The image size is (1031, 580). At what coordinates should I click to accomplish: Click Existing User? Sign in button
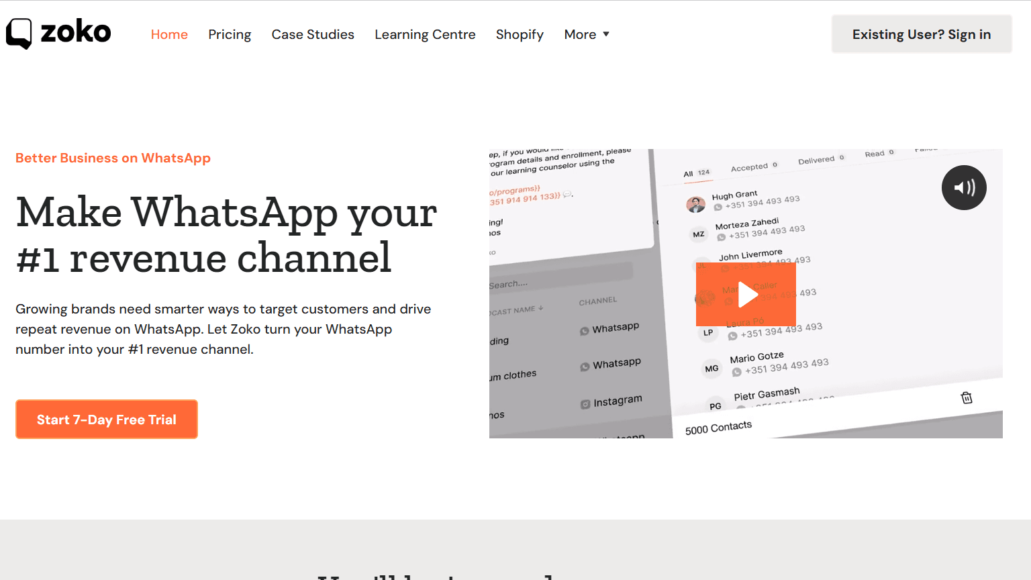point(921,34)
